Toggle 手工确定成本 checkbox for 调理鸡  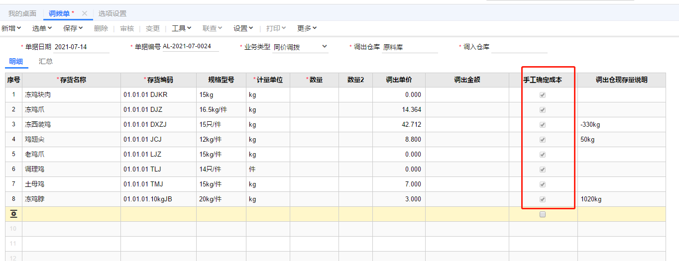543,170
